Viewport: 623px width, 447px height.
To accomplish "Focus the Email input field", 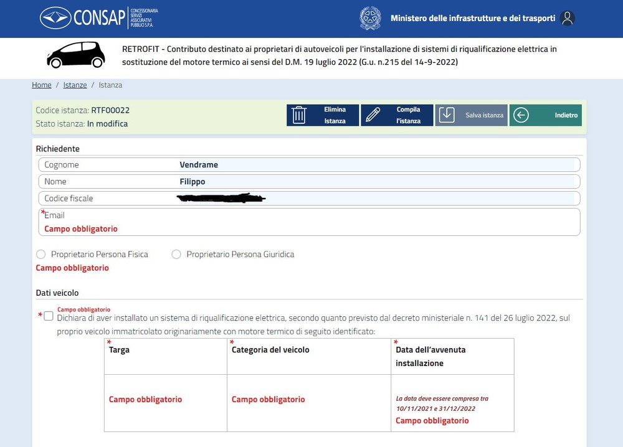I will (x=309, y=222).
